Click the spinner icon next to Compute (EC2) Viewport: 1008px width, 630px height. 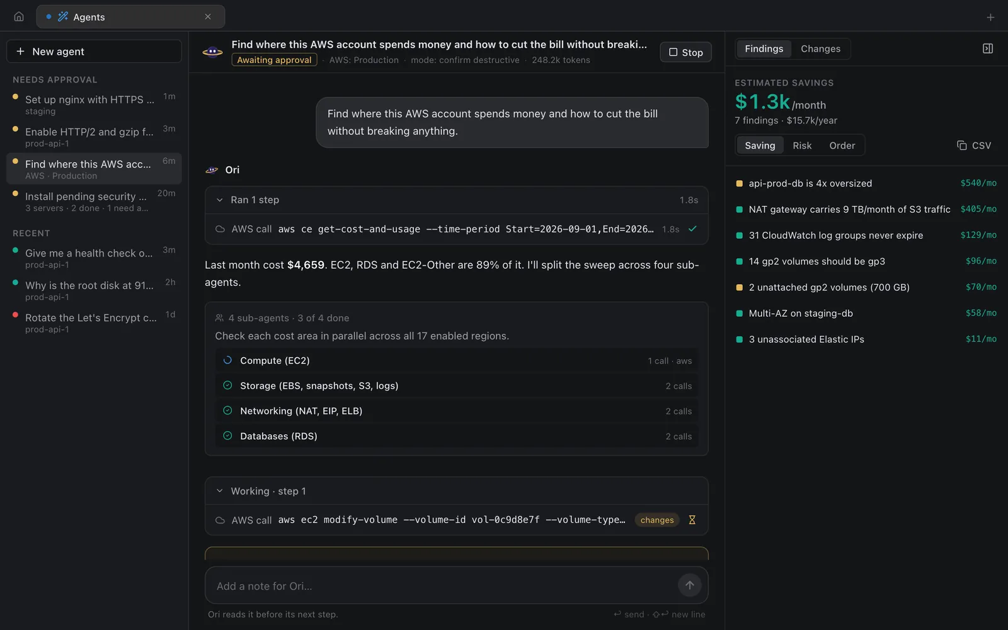pos(227,360)
